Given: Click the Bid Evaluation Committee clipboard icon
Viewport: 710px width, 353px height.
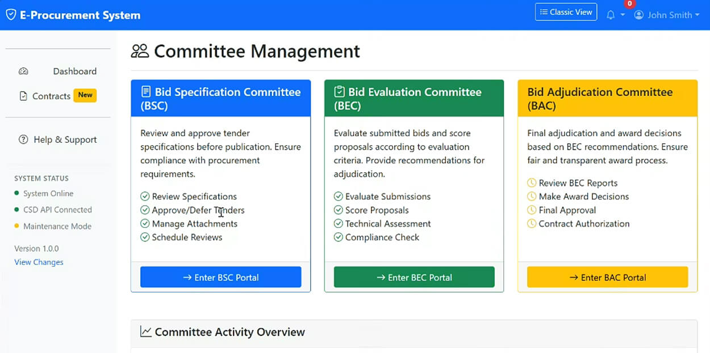Looking at the screenshot, I should (340, 92).
